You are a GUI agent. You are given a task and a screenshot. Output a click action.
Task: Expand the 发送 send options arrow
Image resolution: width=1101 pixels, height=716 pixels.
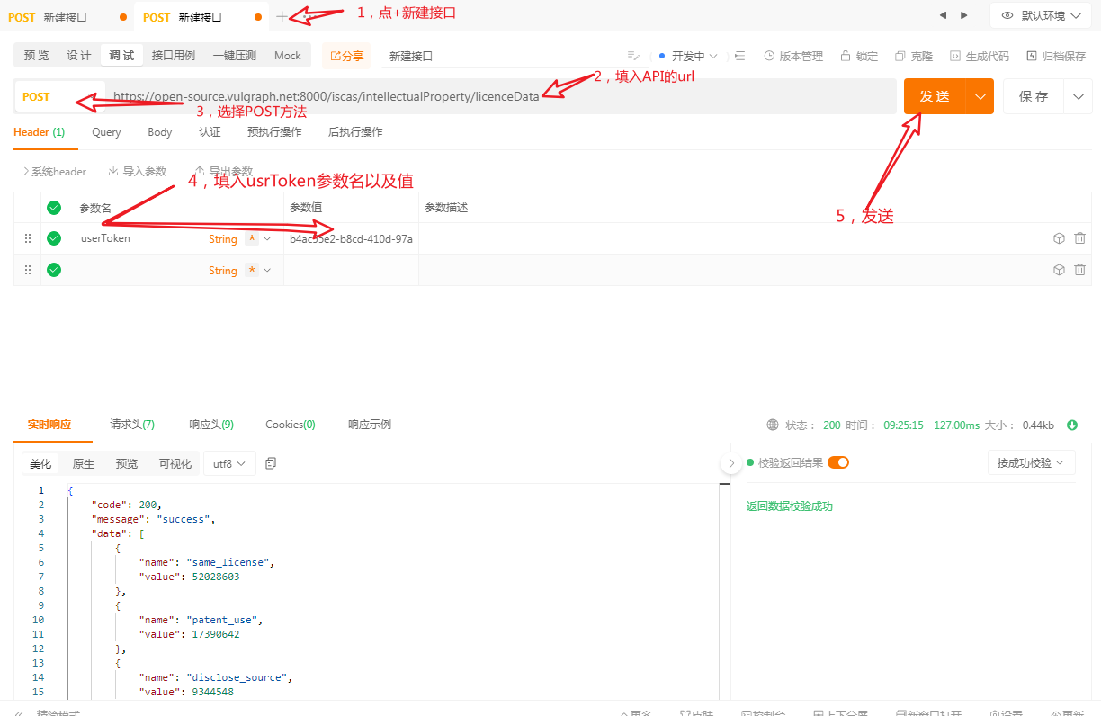coord(980,96)
